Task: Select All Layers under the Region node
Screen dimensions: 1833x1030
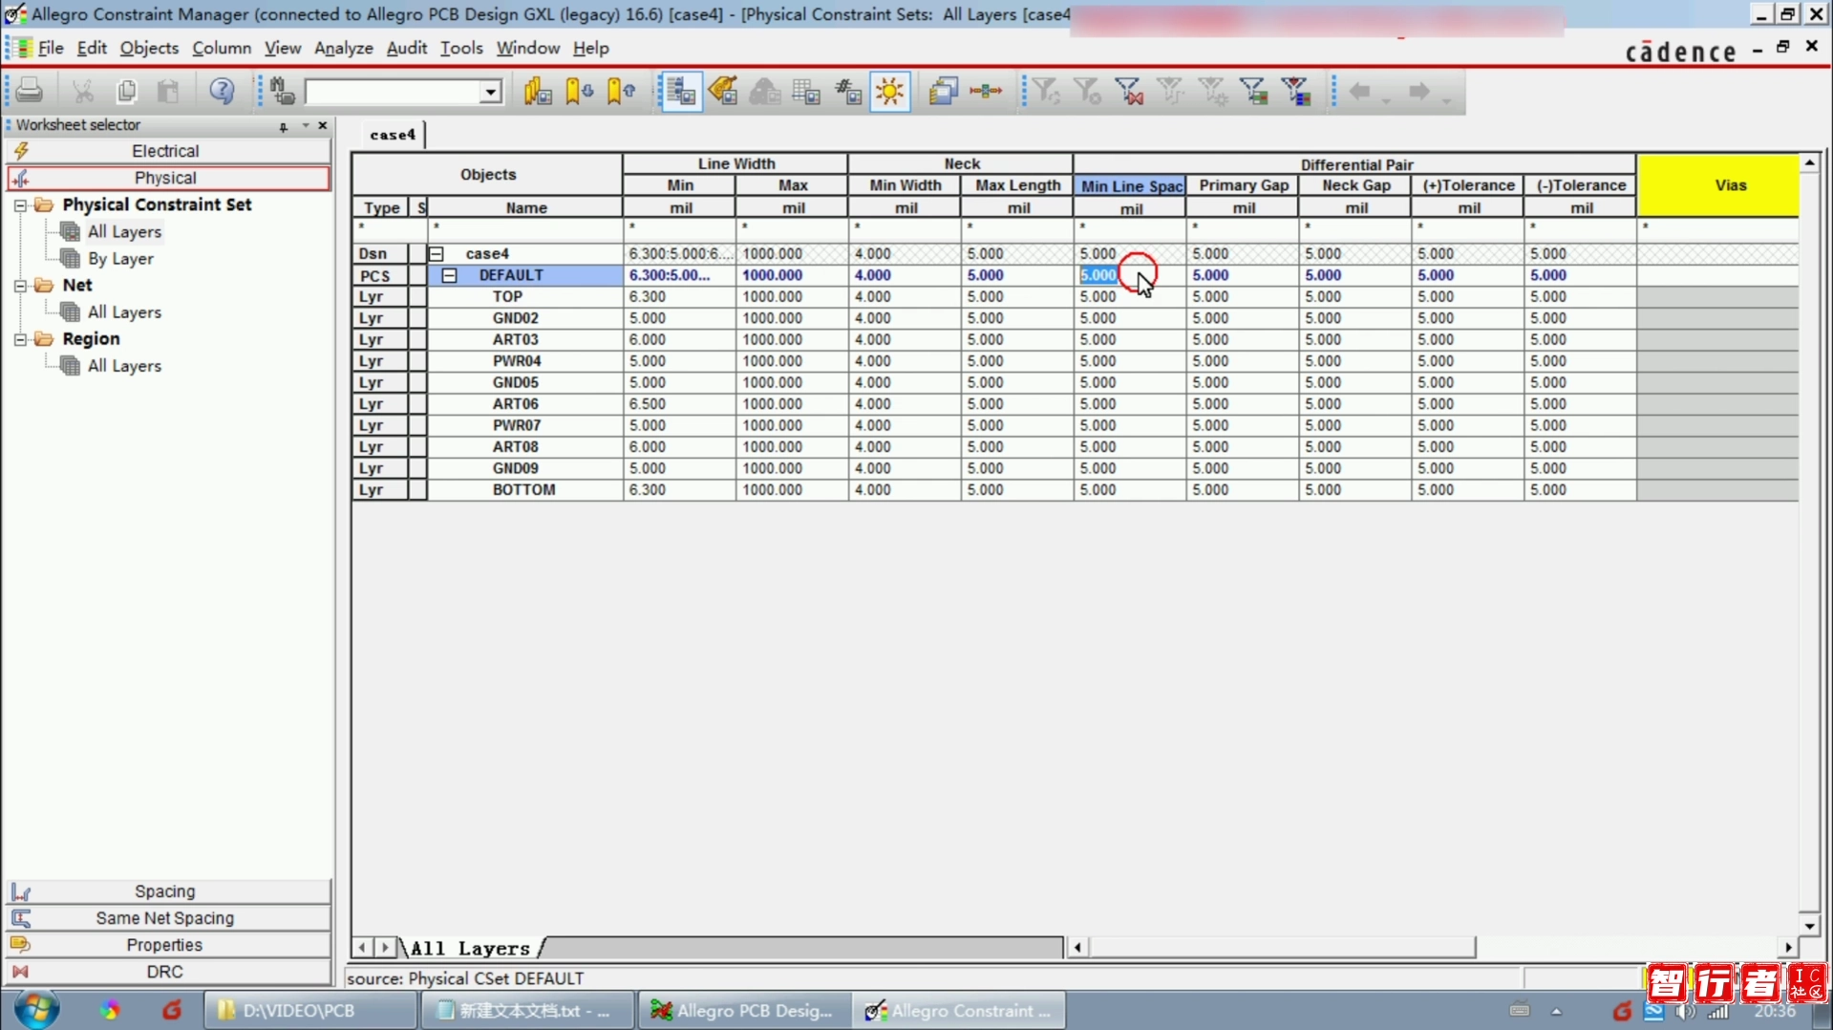Action: click(124, 365)
